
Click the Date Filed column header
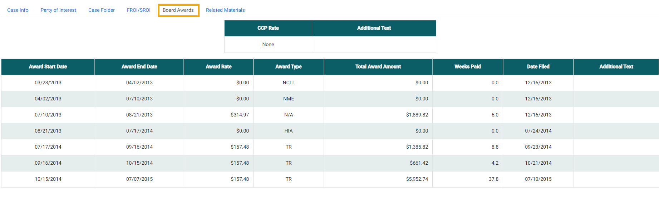(x=538, y=66)
